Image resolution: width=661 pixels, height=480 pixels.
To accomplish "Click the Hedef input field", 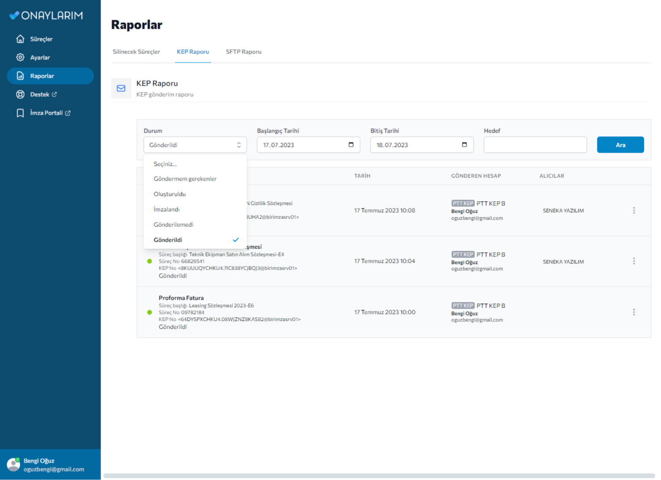I will tap(535, 145).
